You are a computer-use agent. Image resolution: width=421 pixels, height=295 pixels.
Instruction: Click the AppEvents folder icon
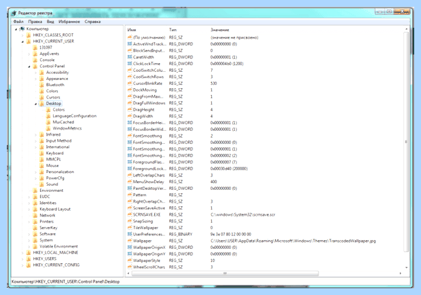pos(35,54)
